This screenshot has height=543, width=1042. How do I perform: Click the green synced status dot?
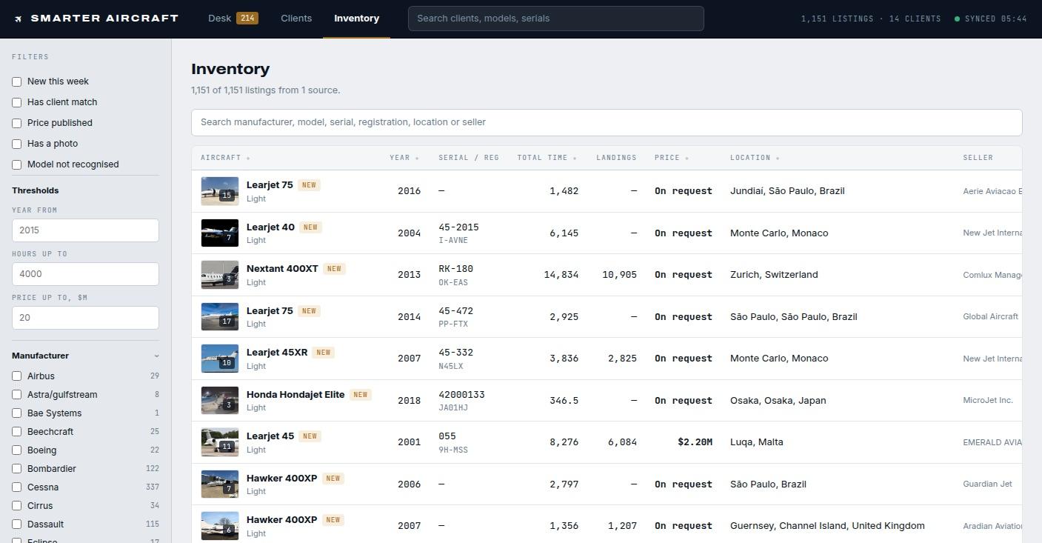coord(957,19)
